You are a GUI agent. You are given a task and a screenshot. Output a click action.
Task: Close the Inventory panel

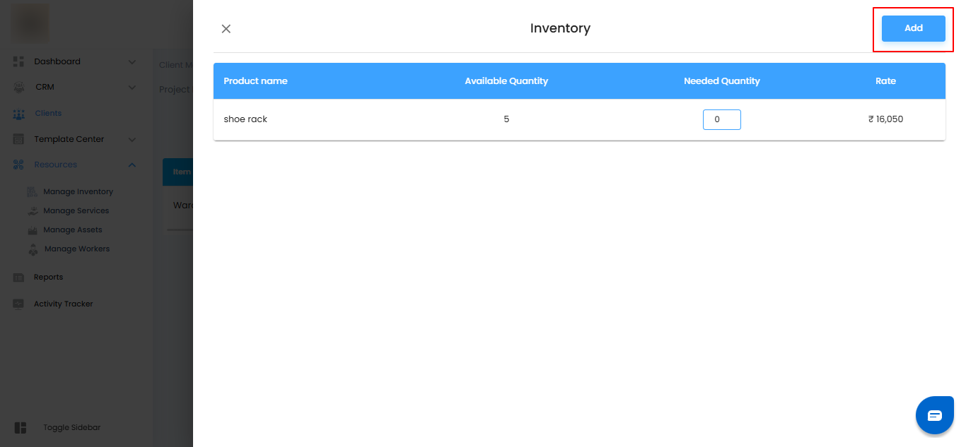pyautogui.click(x=226, y=29)
